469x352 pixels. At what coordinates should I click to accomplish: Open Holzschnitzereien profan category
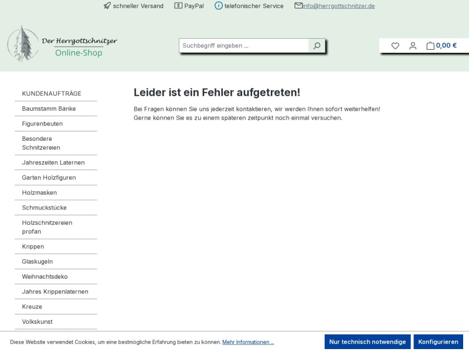56,227
